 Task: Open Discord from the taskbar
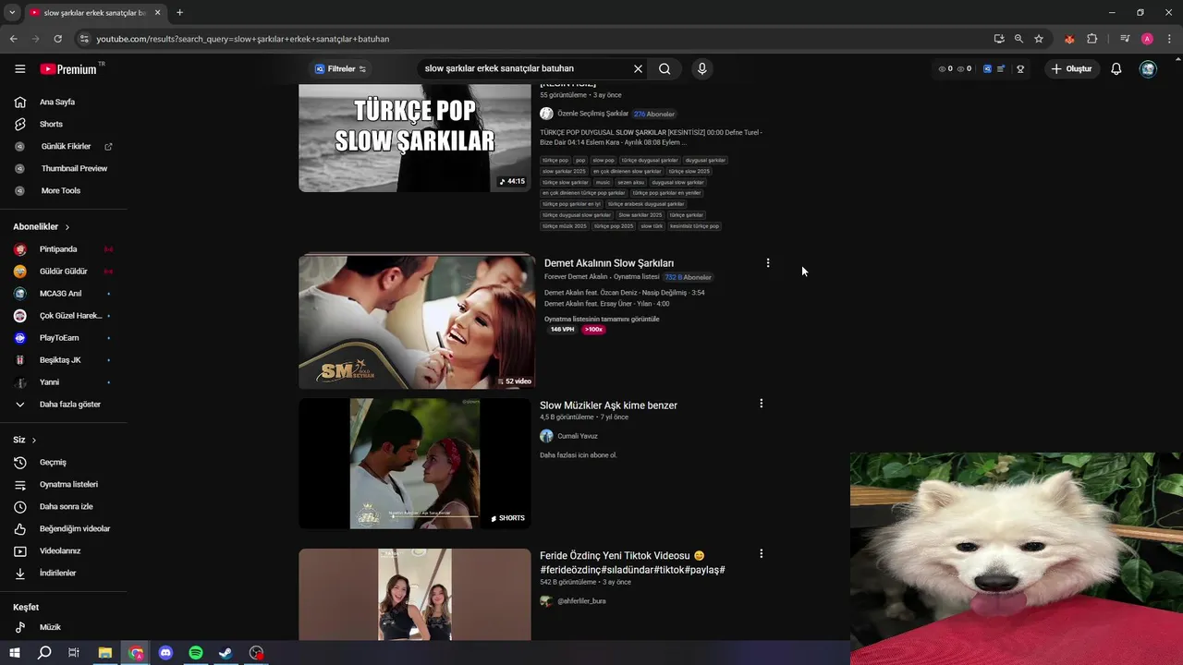(x=166, y=653)
